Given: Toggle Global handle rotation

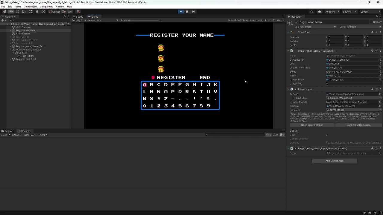Looking at the screenshot, I should pyautogui.click(x=67, y=12).
